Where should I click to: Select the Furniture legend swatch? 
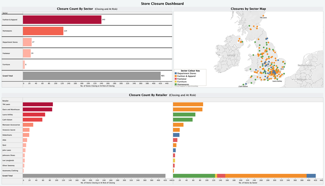pyautogui.click(x=175, y=82)
